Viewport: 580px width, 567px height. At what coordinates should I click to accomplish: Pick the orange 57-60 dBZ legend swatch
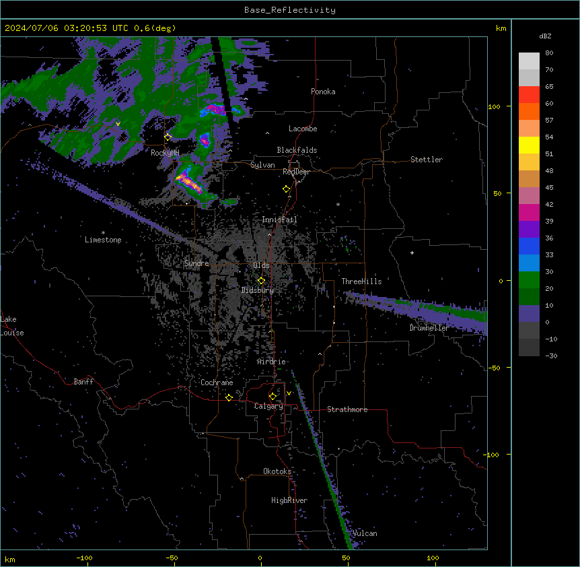(x=529, y=111)
